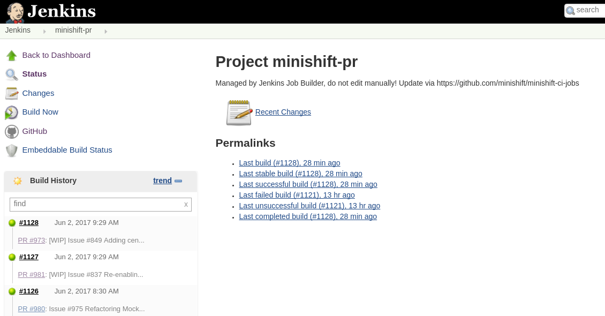Open dropdown arrow after minishift-pr breadcrumb
Viewport: 605px width, 316px height.
(x=105, y=31)
